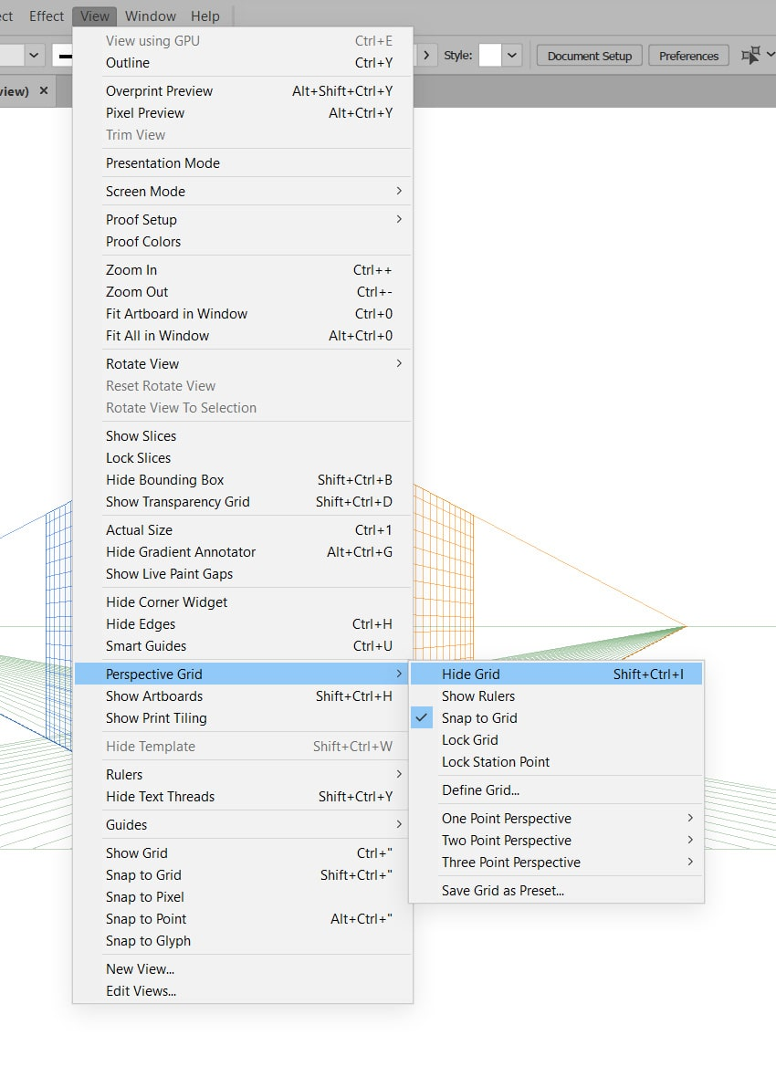Open the Style dropdown arrow
776x1077 pixels.
511,55
